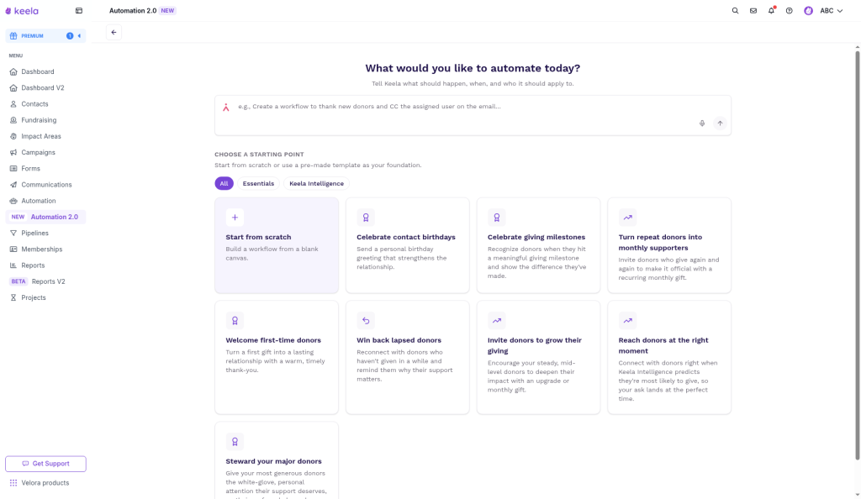Viewport: 861px width, 499px height.
Task: Go back using the arrow button
Action: 114,33
